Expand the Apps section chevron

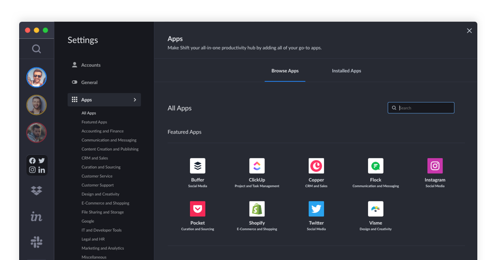[135, 99]
